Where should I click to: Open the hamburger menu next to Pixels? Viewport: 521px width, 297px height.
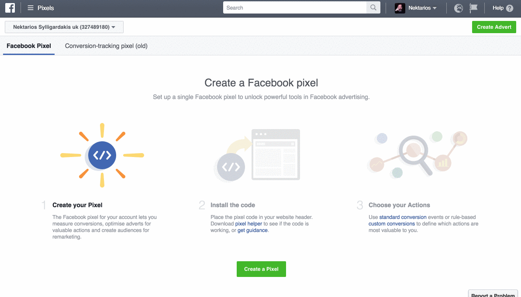(x=30, y=8)
